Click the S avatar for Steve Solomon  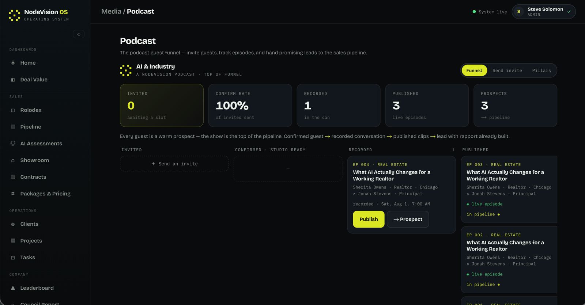tap(518, 12)
